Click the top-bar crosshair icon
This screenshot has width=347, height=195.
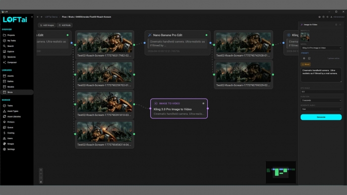(x=327, y=17)
